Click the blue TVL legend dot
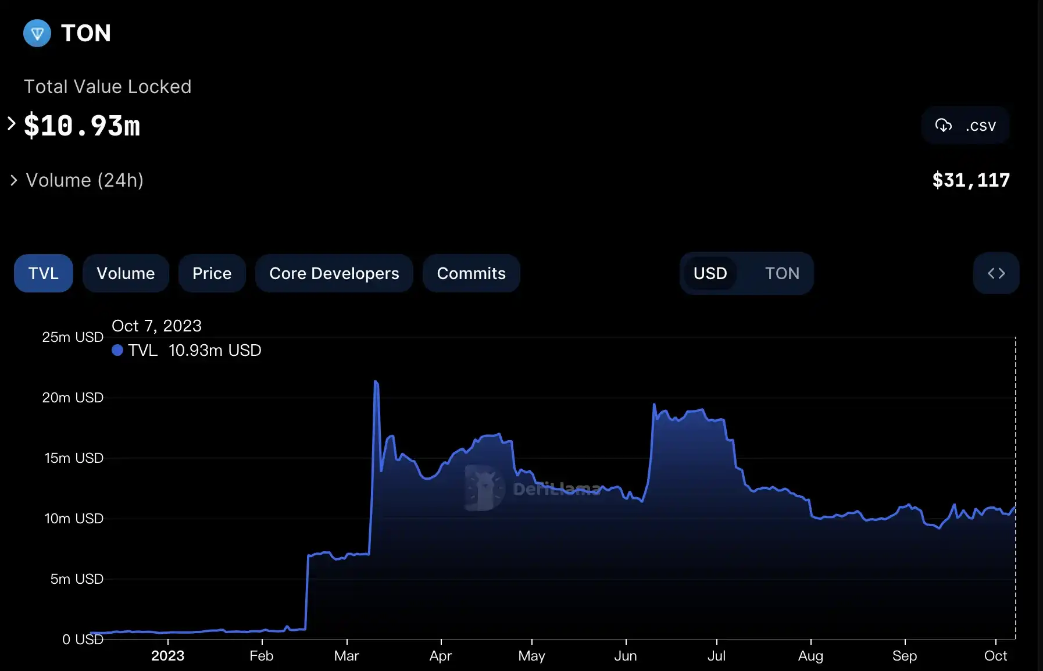Image resolution: width=1043 pixels, height=671 pixels. point(117,350)
